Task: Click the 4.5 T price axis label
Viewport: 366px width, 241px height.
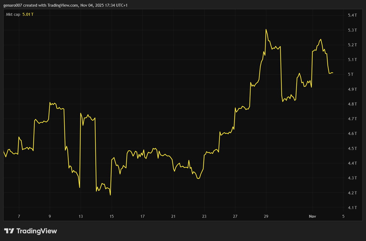Action: [352, 148]
